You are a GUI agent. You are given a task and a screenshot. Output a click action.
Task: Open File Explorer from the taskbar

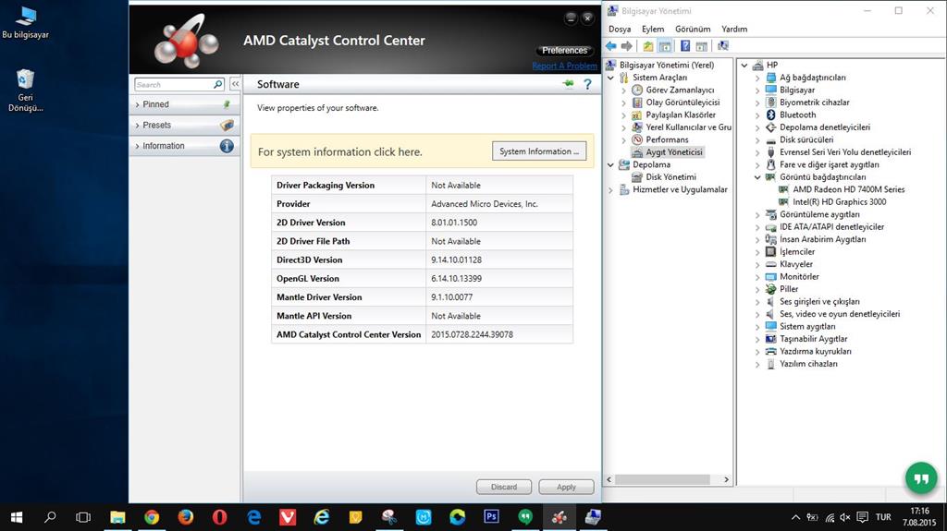click(117, 517)
